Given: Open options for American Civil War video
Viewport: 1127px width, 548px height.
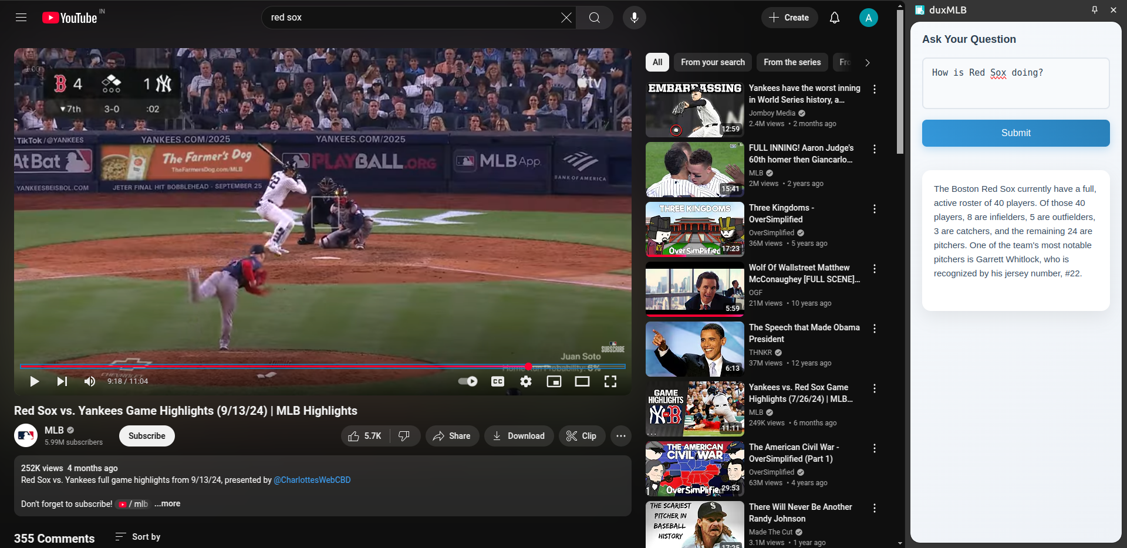Looking at the screenshot, I should [x=875, y=448].
